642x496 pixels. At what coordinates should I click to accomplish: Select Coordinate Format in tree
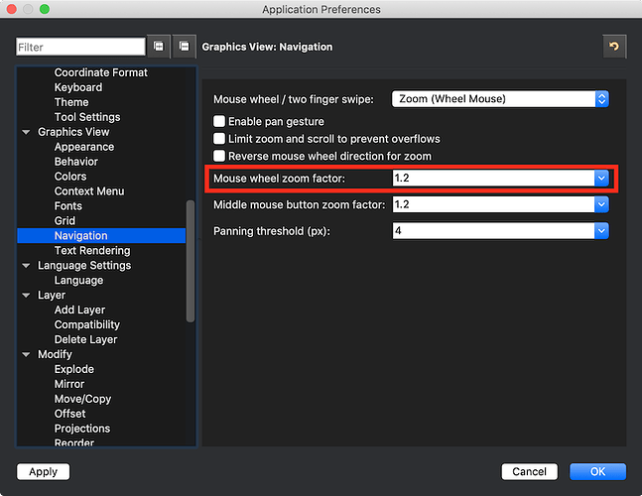[x=101, y=72]
